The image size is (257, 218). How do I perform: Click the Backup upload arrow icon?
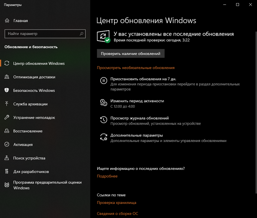click(x=7, y=104)
